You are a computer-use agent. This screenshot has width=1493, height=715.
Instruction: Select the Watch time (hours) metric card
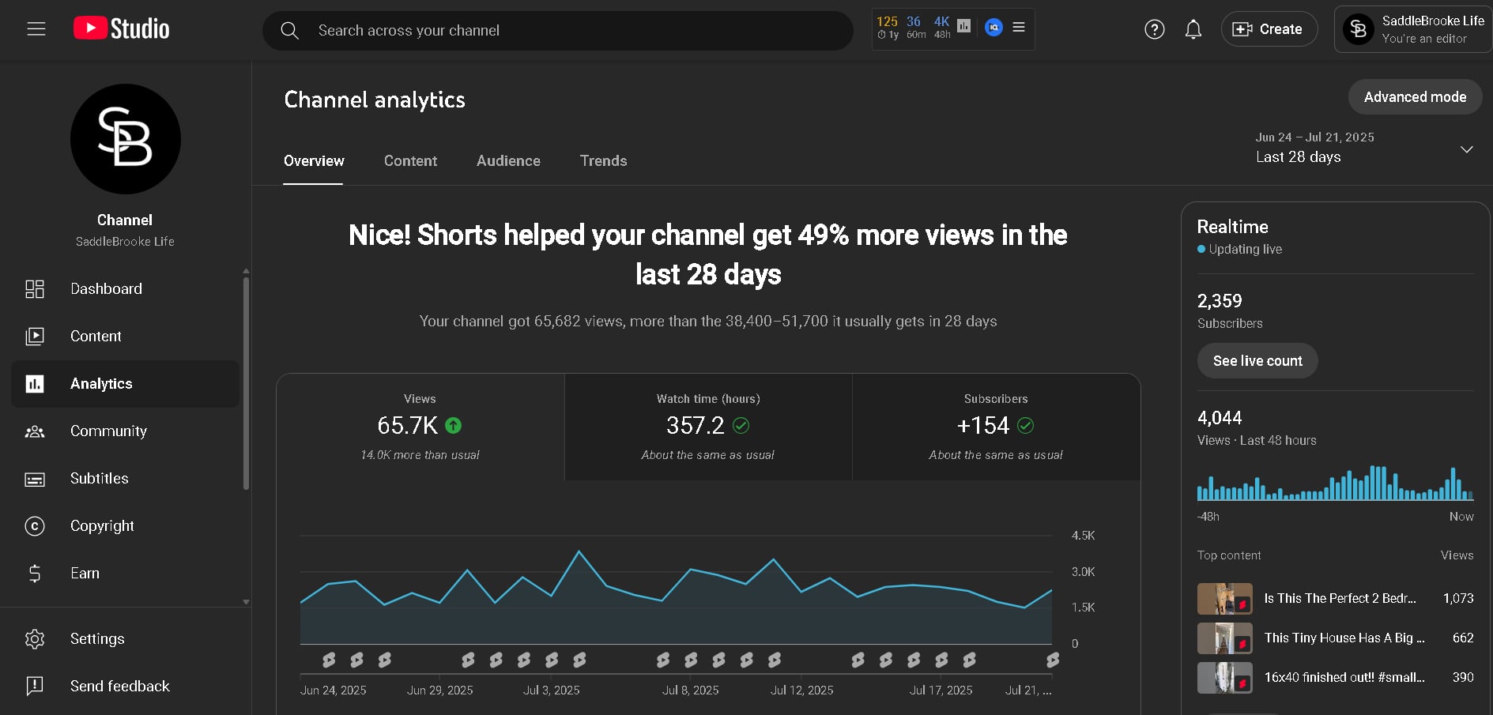tap(708, 427)
